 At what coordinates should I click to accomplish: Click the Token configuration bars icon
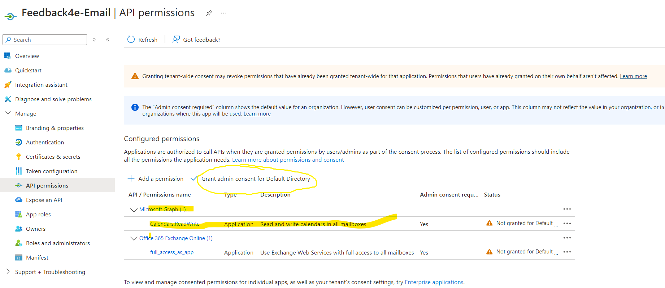point(19,171)
